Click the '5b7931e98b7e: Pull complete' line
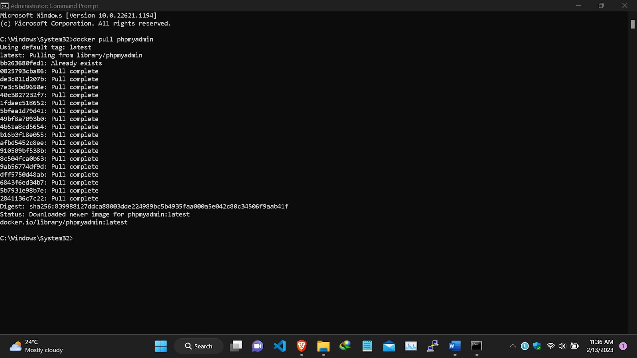This screenshot has width=637, height=358. [x=49, y=191]
